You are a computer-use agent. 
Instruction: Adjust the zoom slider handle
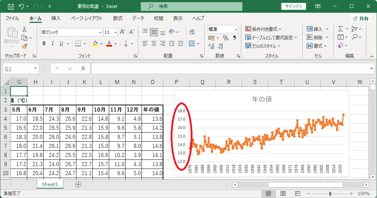330,194
